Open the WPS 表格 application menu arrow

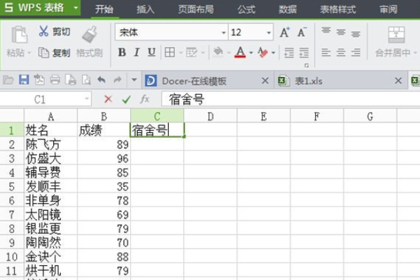[x=76, y=8]
